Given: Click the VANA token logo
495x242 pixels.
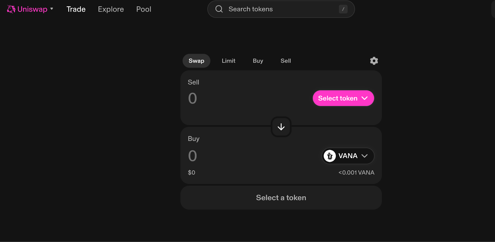Looking at the screenshot, I should point(330,156).
